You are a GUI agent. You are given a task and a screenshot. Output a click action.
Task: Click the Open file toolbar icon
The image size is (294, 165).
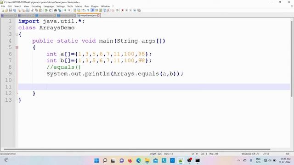(6, 10)
